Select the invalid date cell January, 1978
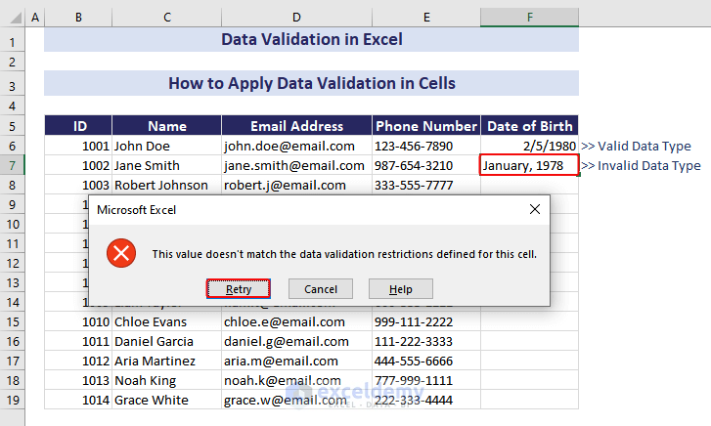The width and height of the screenshot is (711, 426). [529, 165]
